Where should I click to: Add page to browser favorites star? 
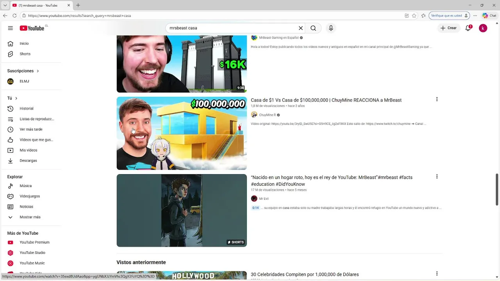[x=414, y=16]
